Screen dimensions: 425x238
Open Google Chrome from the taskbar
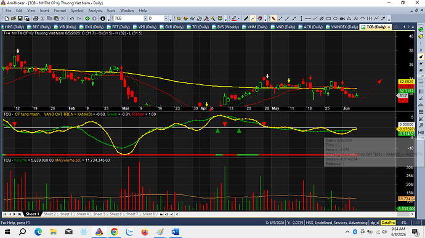[x=114, y=232]
